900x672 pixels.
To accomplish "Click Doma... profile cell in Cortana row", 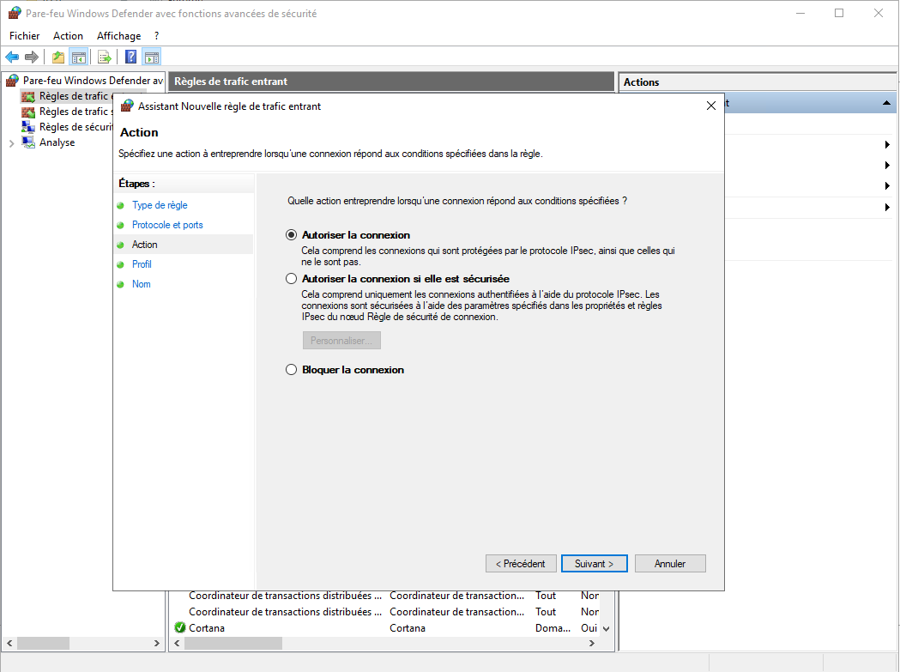I will click(x=553, y=627).
